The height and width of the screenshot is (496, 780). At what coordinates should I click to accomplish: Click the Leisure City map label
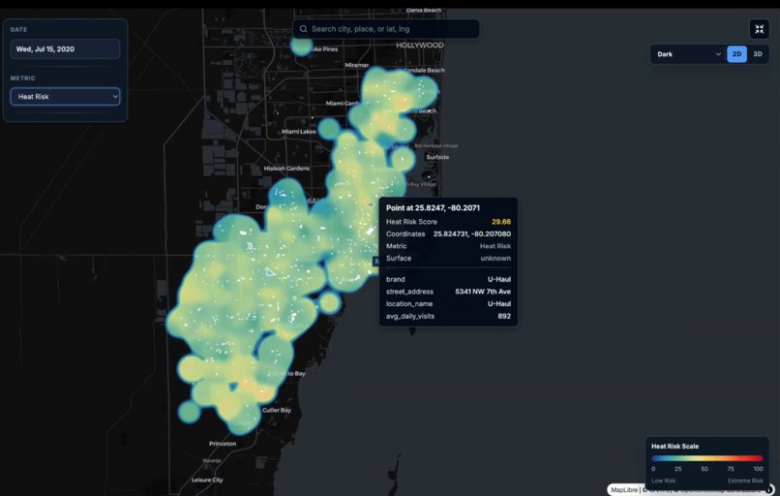207,480
